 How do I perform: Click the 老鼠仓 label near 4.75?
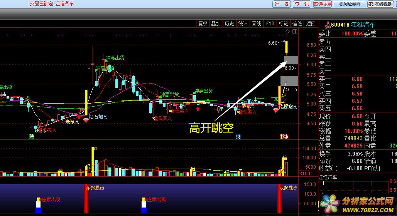[x=72, y=122]
